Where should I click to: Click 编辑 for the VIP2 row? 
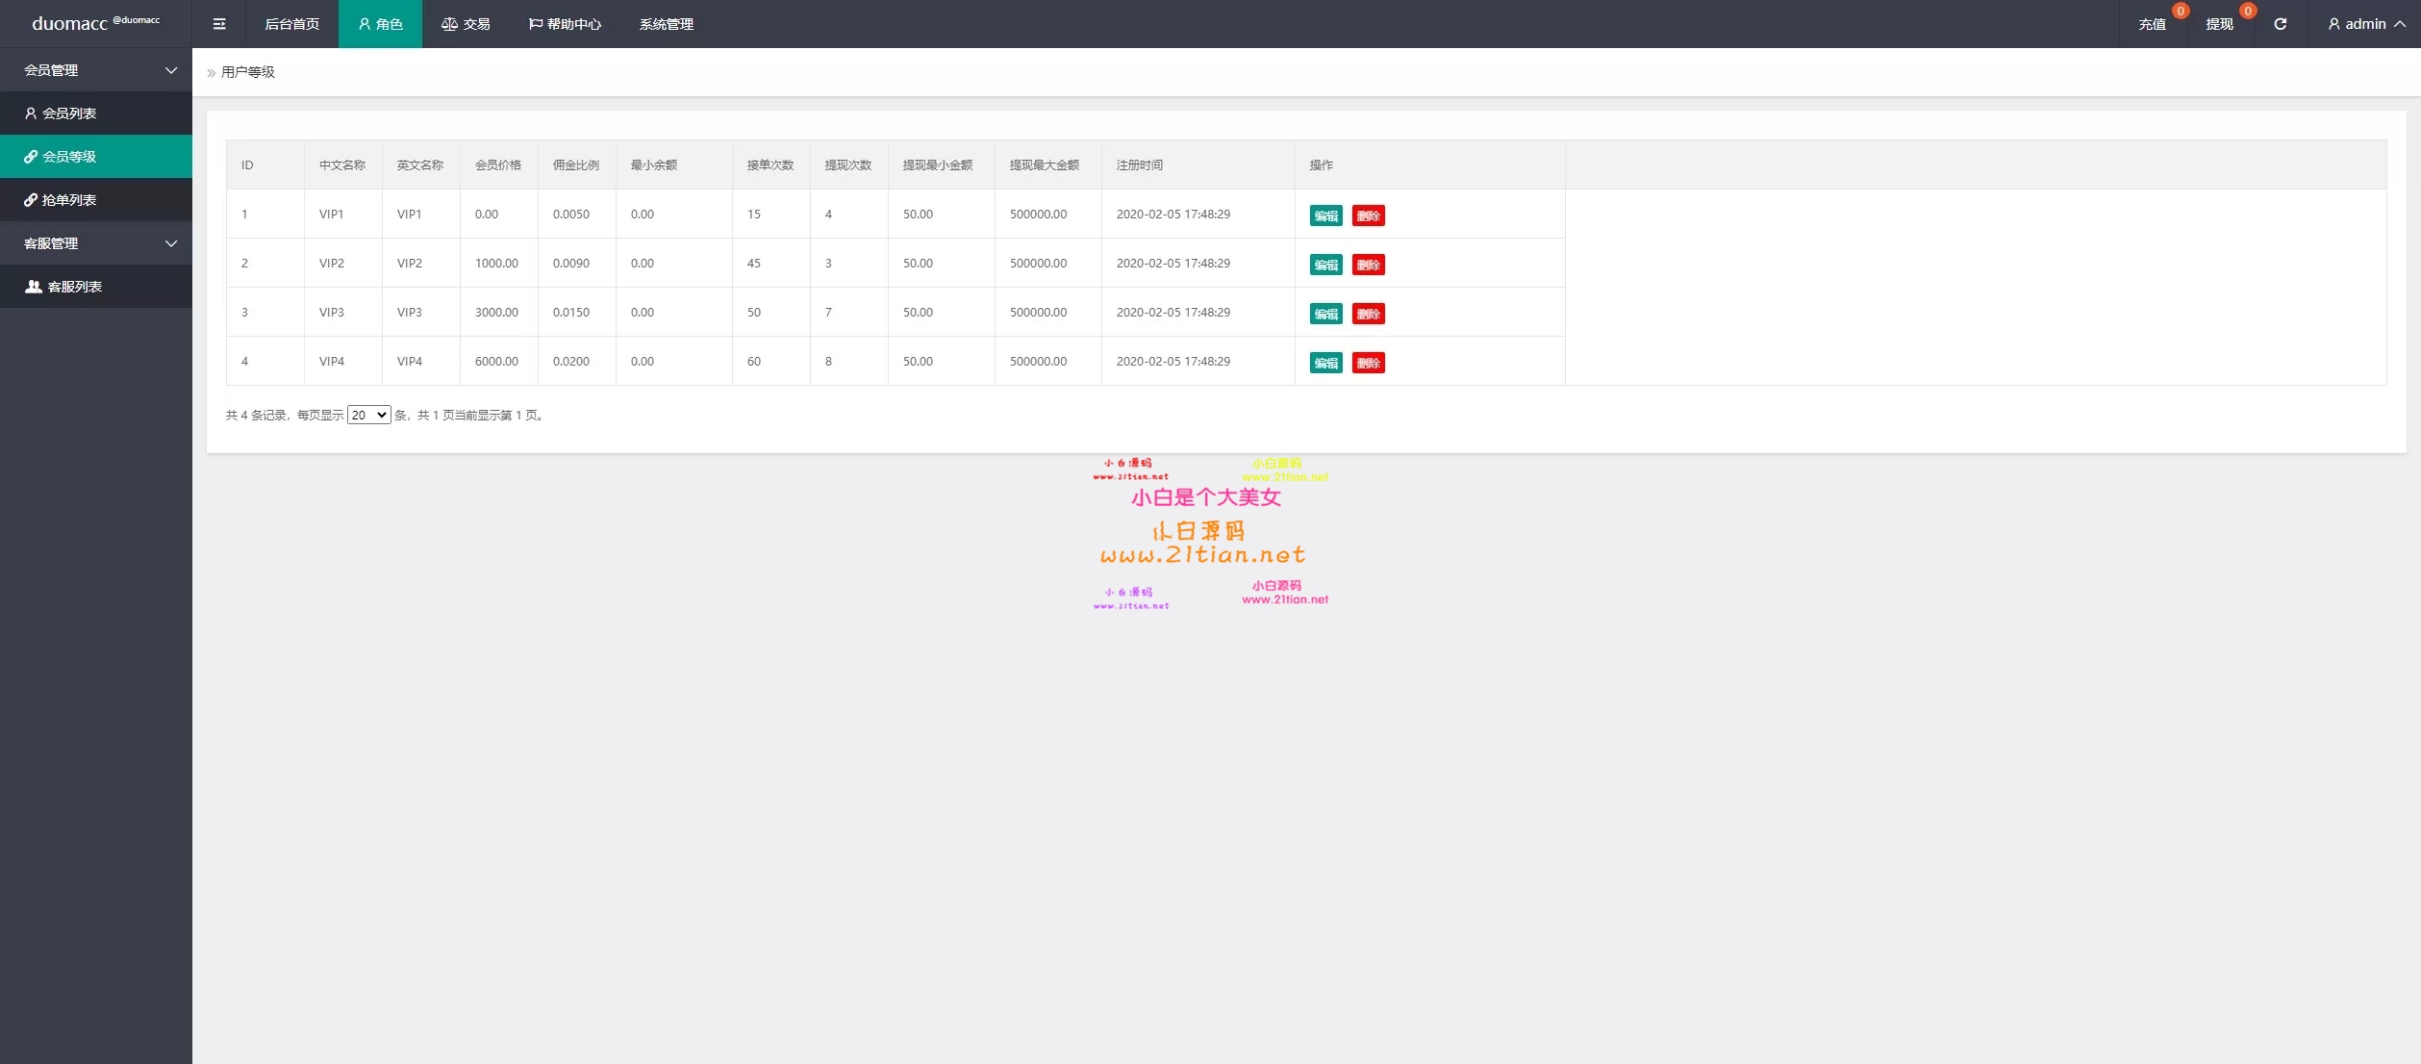pyautogui.click(x=1326, y=265)
